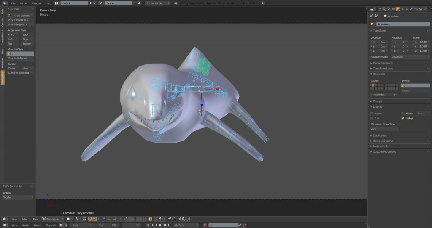Open the Render Layers properties tab

pos(384,9)
